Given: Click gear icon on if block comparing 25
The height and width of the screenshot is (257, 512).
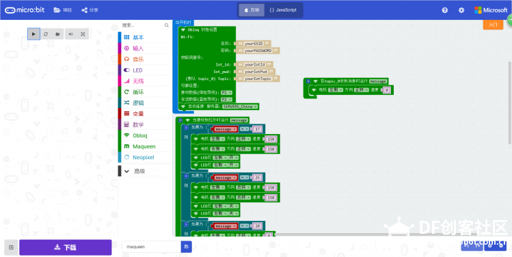Looking at the screenshot, I should (186, 176).
